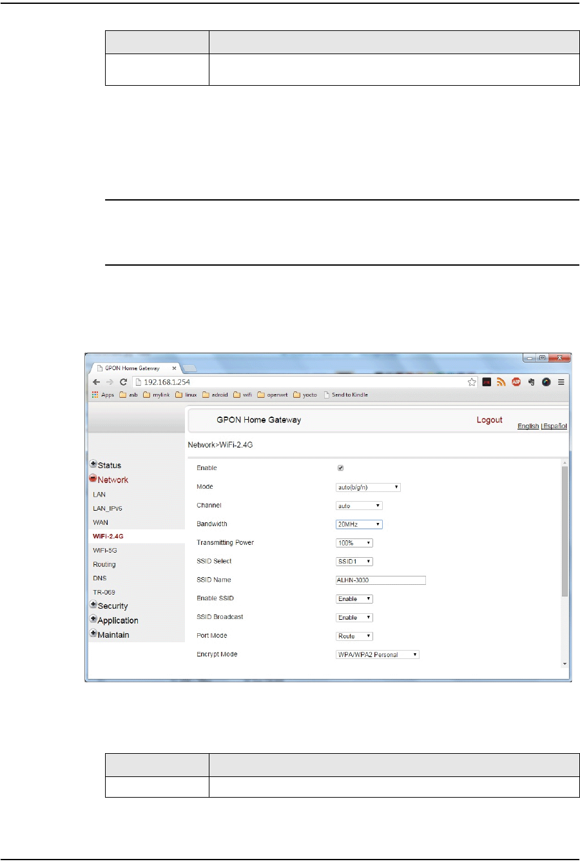Click the settings page scrollbar thumb
This screenshot has width=580, height=866.
565,531
